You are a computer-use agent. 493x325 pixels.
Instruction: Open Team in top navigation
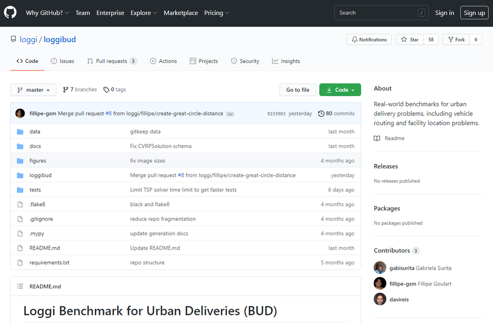(83, 13)
